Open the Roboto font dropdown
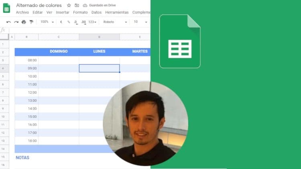The image size is (301, 169). (115, 22)
